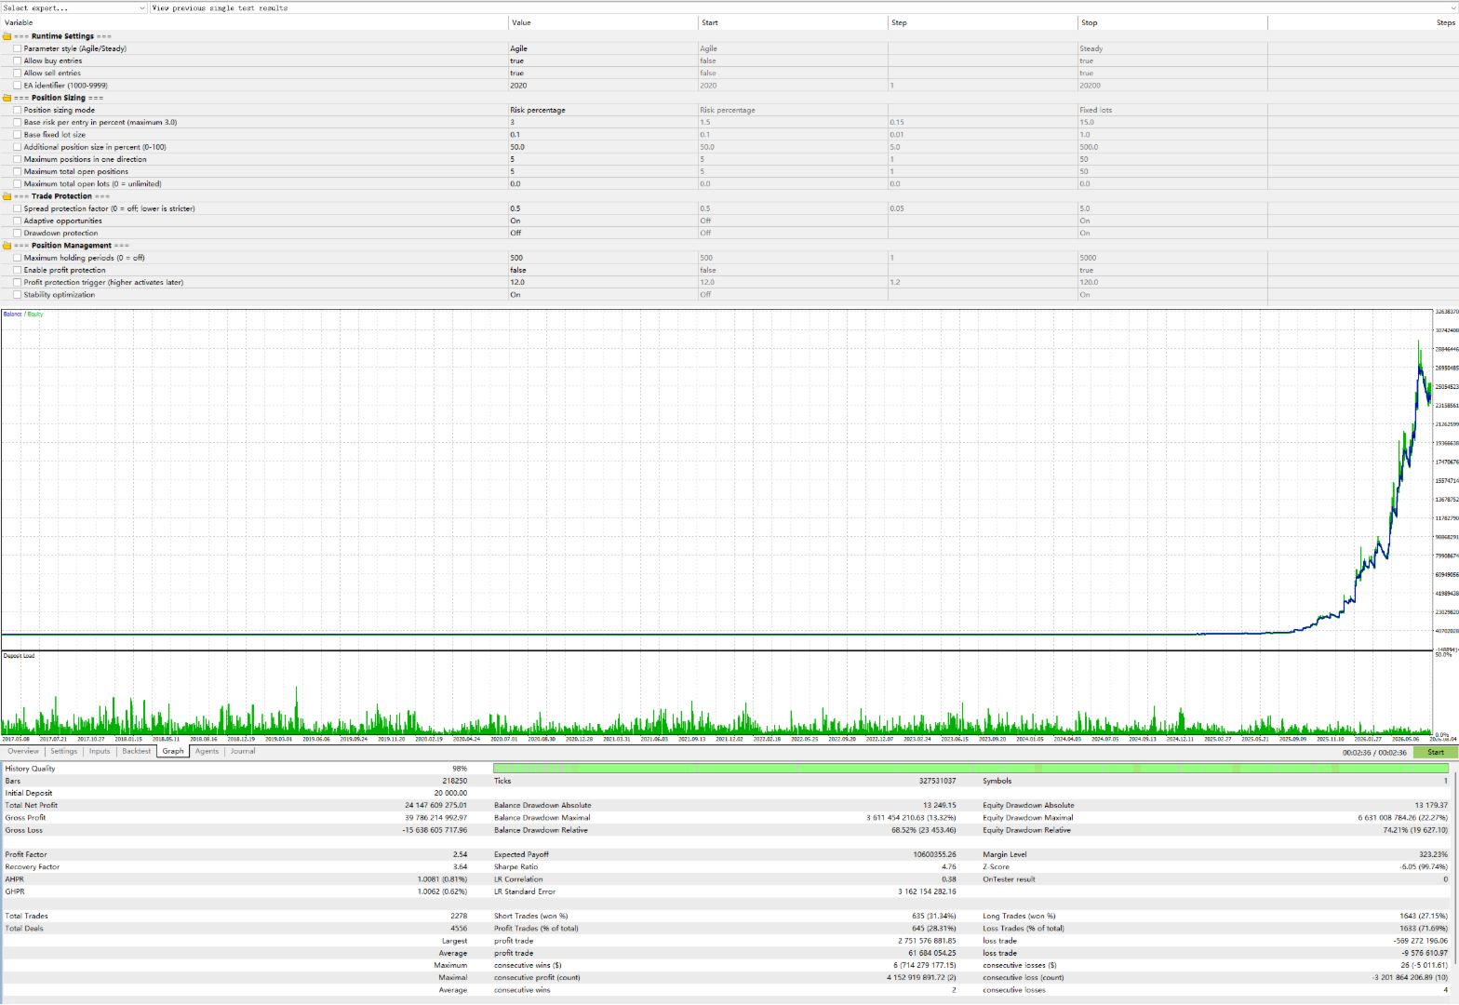Edit Enable profit protection value 'false'
The width and height of the screenshot is (1459, 1005).
click(603, 270)
